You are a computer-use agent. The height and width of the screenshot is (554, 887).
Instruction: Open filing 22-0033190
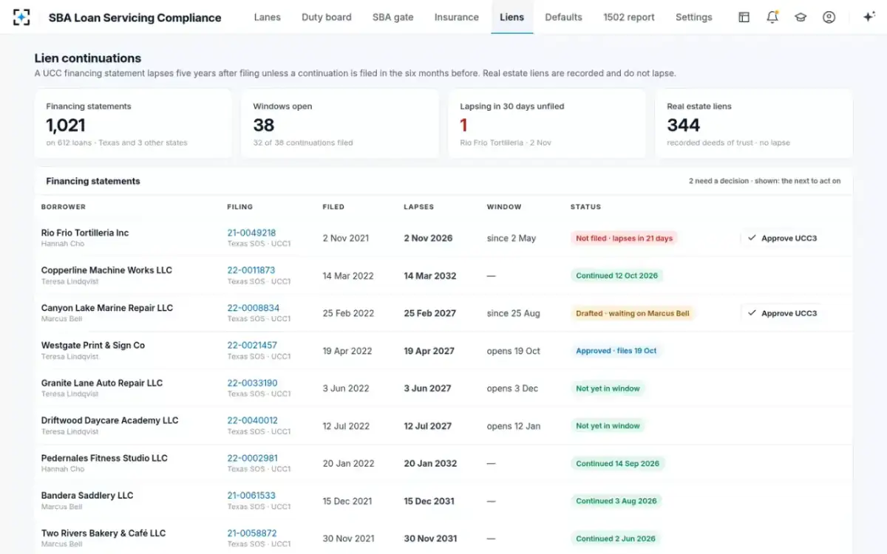pyautogui.click(x=252, y=383)
